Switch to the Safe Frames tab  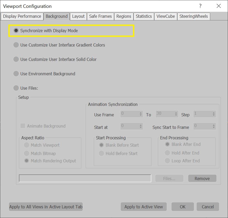tap(101, 16)
